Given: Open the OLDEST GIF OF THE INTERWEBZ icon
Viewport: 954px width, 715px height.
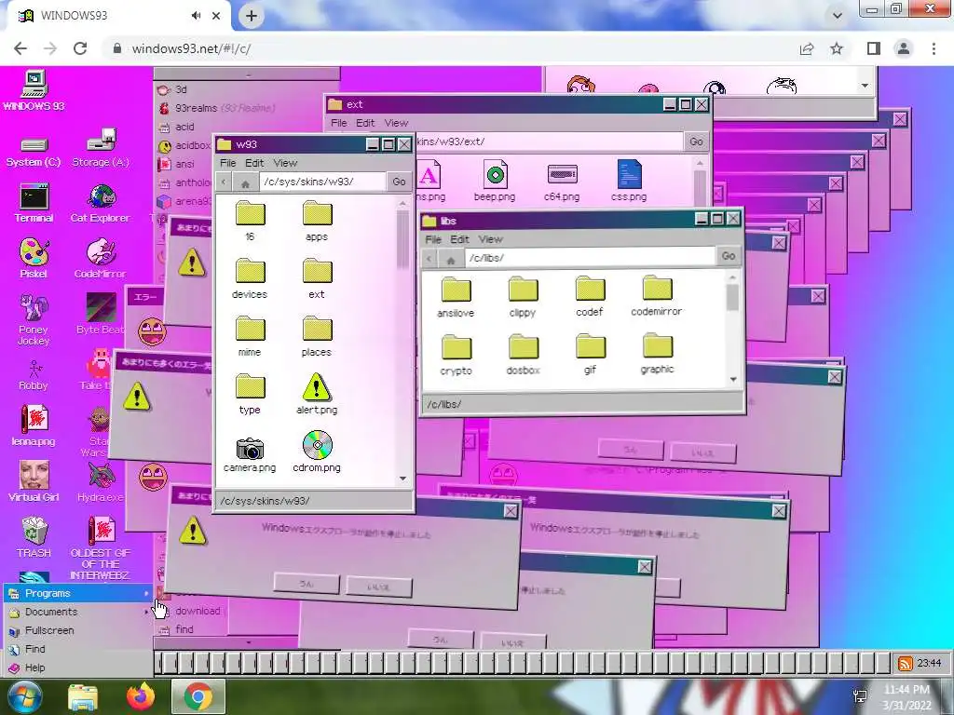Looking at the screenshot, I should click(x=101, y=547).
